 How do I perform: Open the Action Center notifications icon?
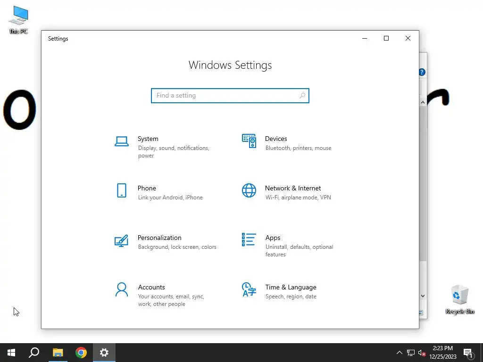coord(468,353)
